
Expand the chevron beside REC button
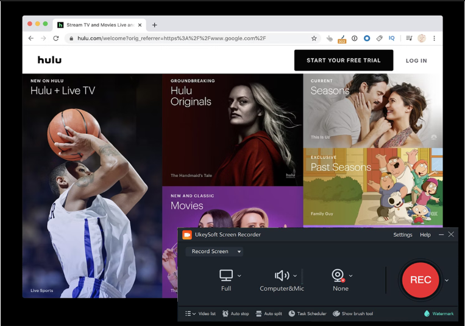pos(447,280)
